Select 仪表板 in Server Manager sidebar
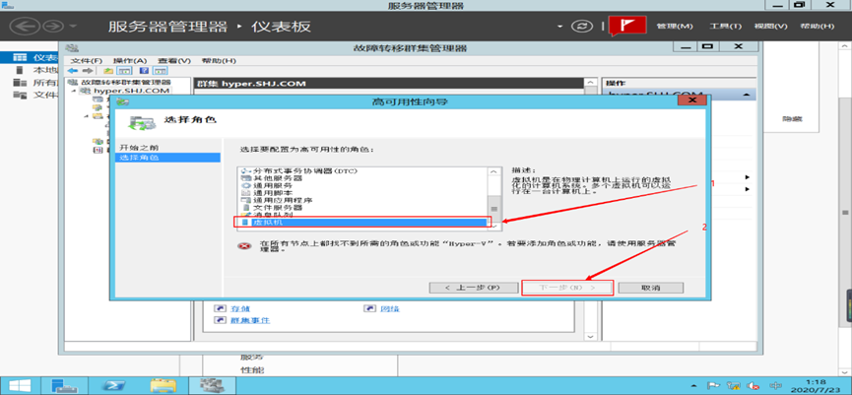The width and height of the screenshot is (852, 395). pyautogui.click(x=29, y=57)
